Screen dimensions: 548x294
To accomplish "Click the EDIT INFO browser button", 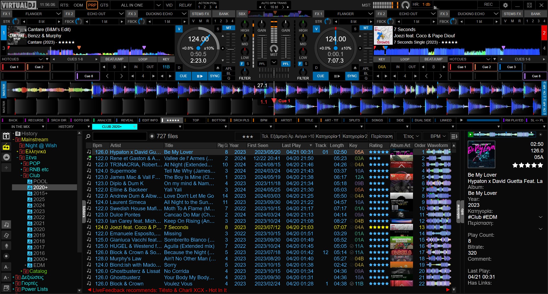I will click(x=150, y=120).
